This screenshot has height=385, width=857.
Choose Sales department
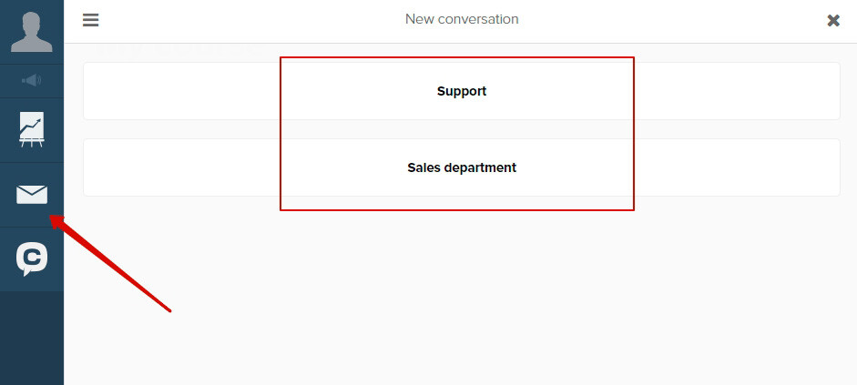pyautogui.click(x=462, y=167)
